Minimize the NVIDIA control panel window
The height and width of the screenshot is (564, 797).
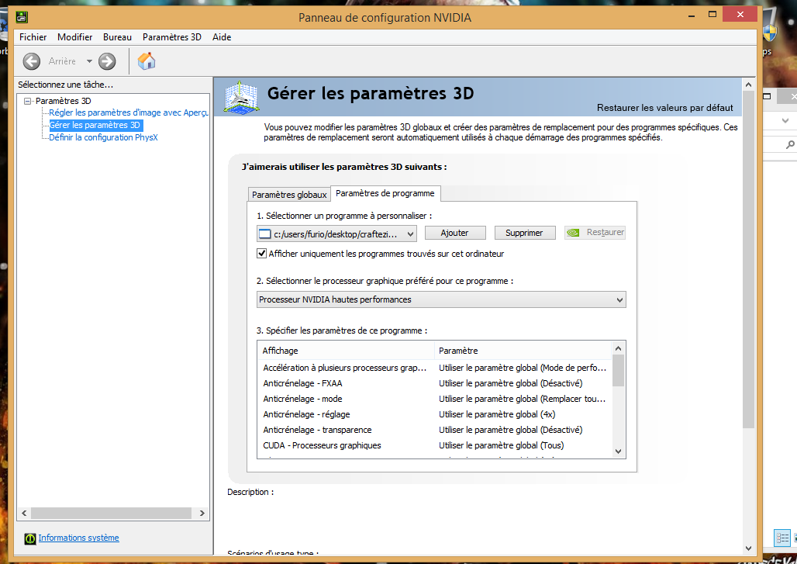click(692, 16)
